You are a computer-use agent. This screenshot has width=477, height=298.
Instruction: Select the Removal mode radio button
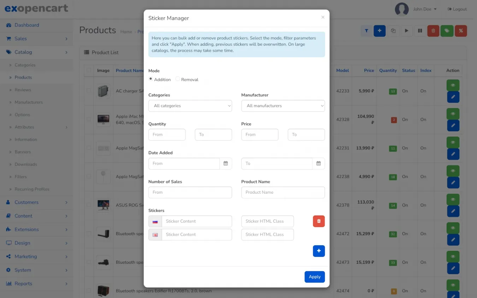(178, 79)
